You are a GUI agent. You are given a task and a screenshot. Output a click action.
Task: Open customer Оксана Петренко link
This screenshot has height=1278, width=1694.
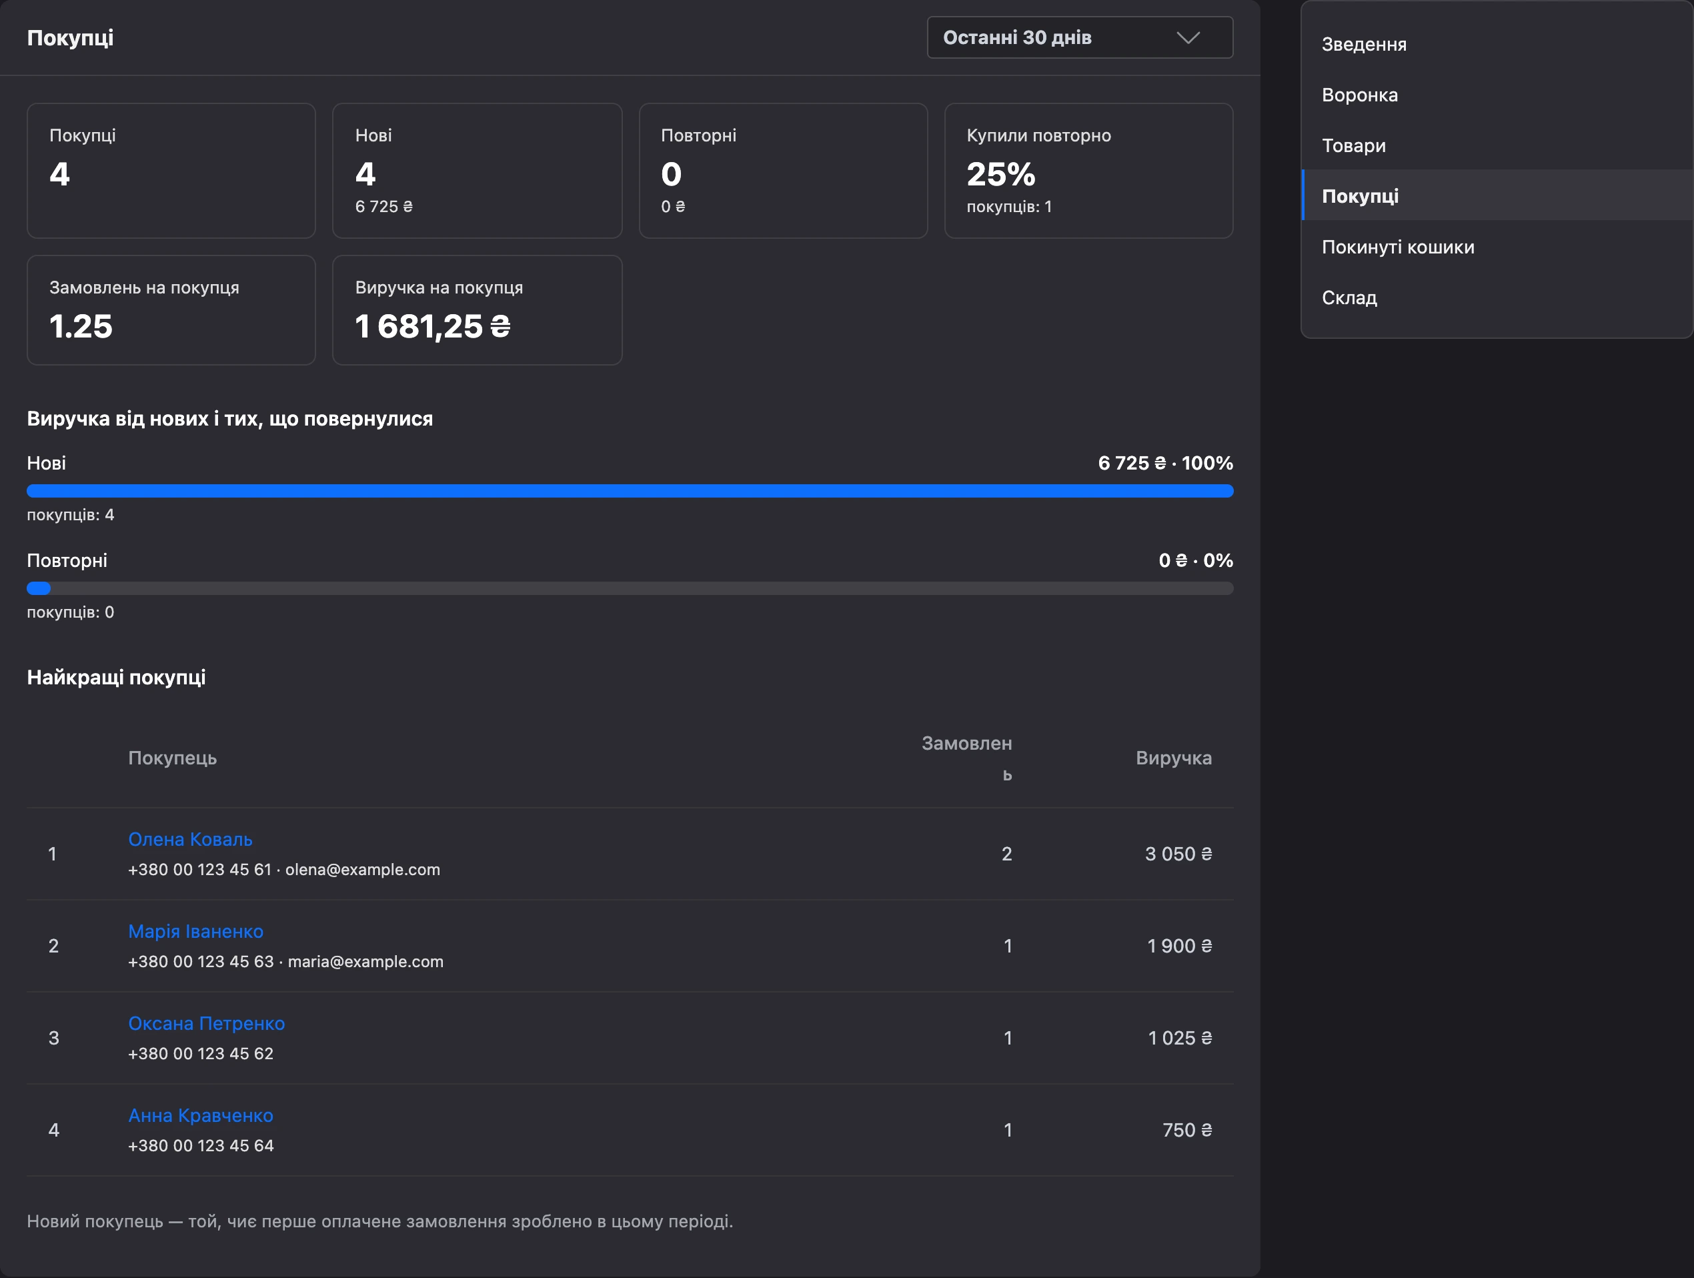click(206, 1023)
